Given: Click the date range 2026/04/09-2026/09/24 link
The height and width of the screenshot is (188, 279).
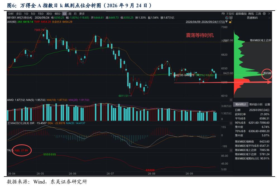Looking at the screenshot, I should [205, 22].
